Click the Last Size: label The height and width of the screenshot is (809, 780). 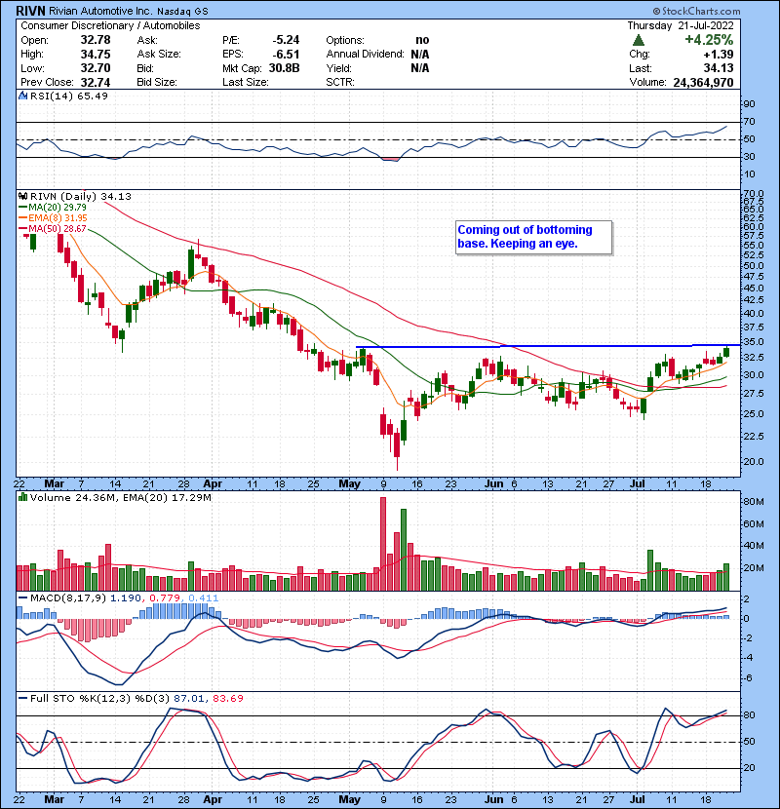pos(246,82)
